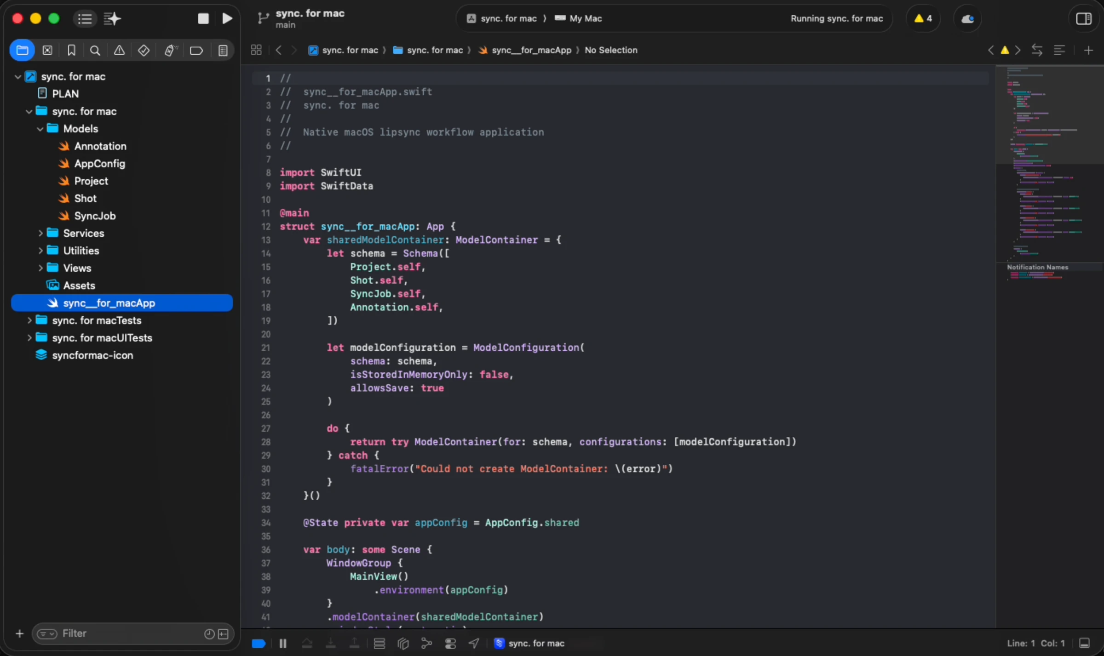Open the related items grid menu

click(256, 50)
